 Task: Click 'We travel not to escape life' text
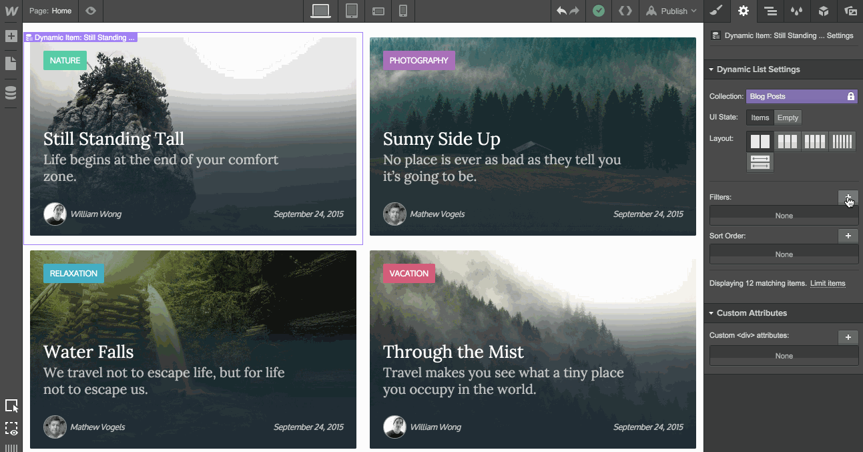pos(164,381)
